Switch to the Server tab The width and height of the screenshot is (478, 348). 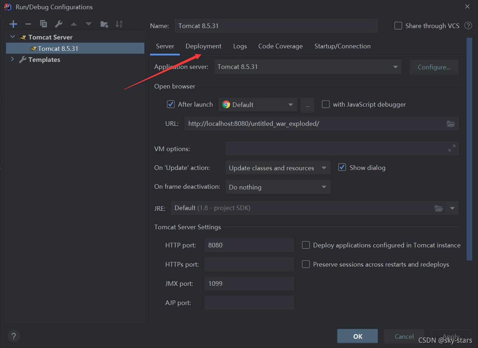point(165,46)
